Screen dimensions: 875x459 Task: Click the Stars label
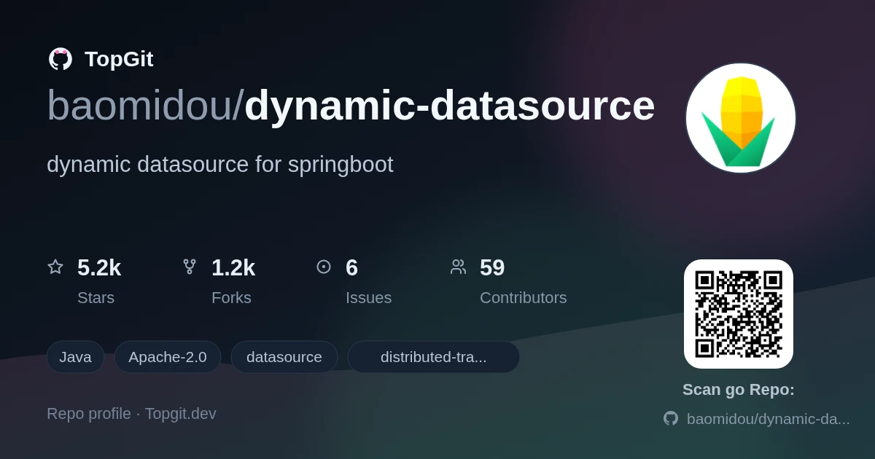[x=96, y=298]
